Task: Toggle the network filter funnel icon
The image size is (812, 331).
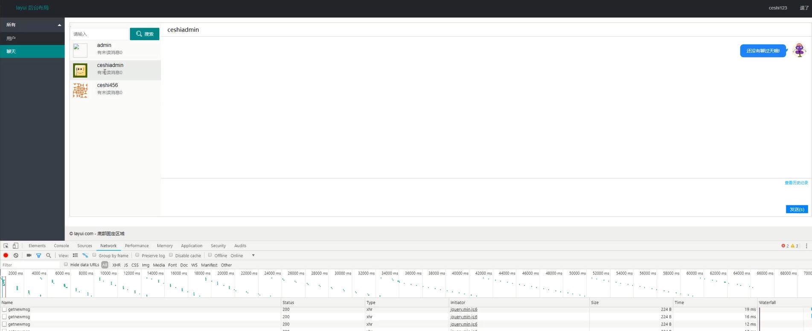Action: click(39, 256)
